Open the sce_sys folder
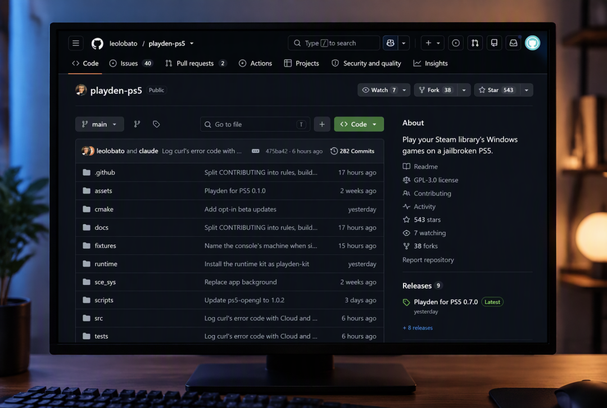The width and height of the screenshot is (607, 408). pyautogui.click(x=105, y=282)
